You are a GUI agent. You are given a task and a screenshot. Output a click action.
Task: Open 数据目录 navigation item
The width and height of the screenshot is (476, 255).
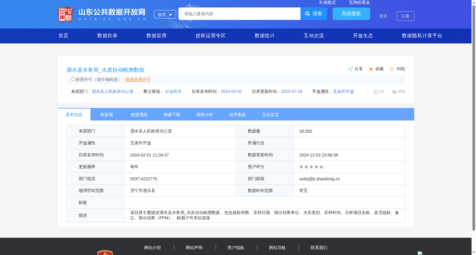(x=107, y=36)
